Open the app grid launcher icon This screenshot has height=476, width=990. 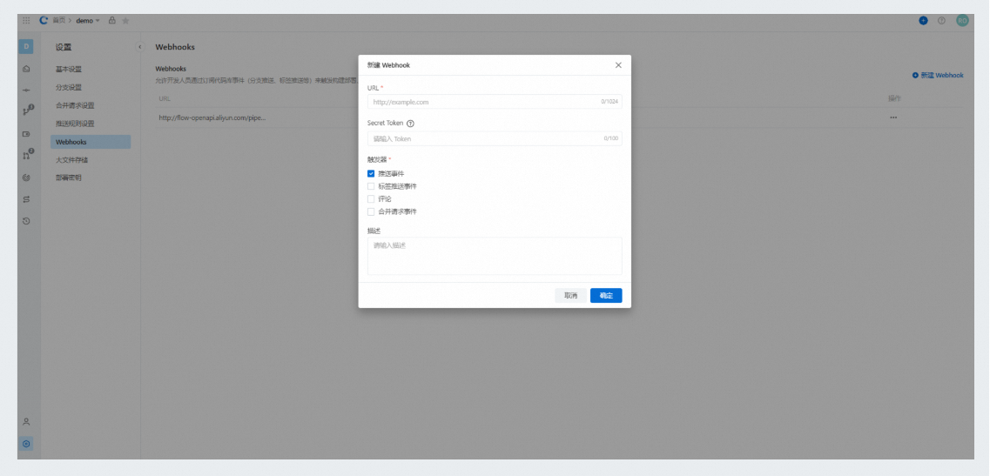click(x=26, y=21)
